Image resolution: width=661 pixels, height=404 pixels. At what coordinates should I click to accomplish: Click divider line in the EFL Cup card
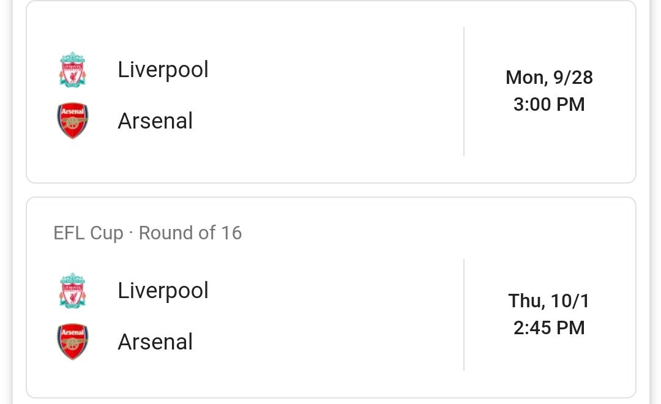click(464, 315)
